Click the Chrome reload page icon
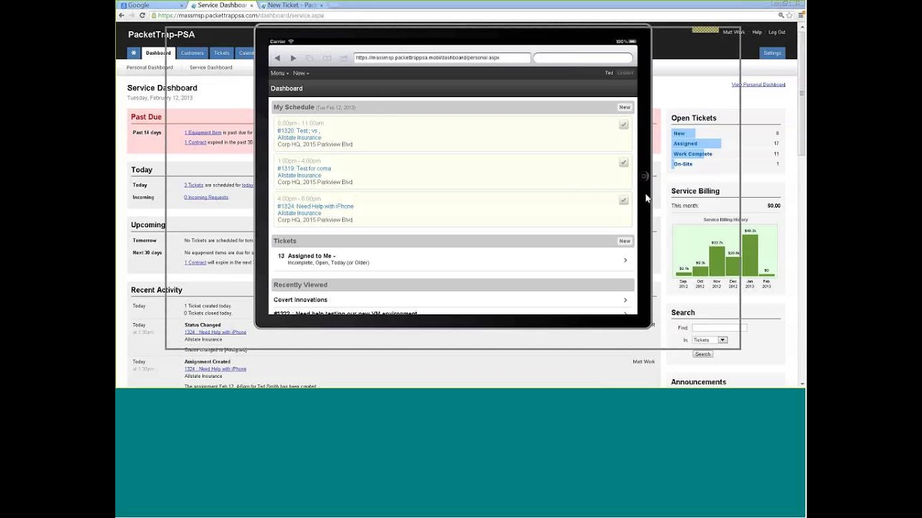This screenshot has height=518, width=922. tap(142, 15)
